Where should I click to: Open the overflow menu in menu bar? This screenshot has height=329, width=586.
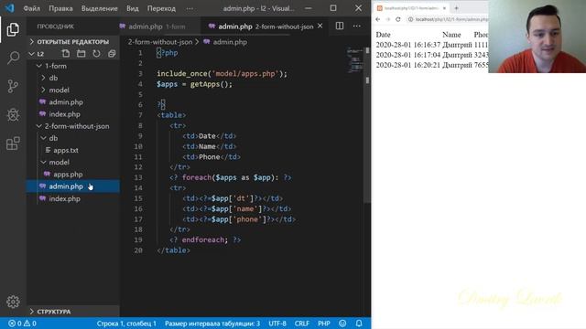click(x=190, y=8)
